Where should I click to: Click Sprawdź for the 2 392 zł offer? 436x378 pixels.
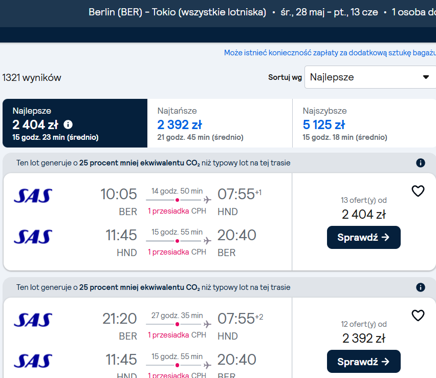[x=364, y=362]
